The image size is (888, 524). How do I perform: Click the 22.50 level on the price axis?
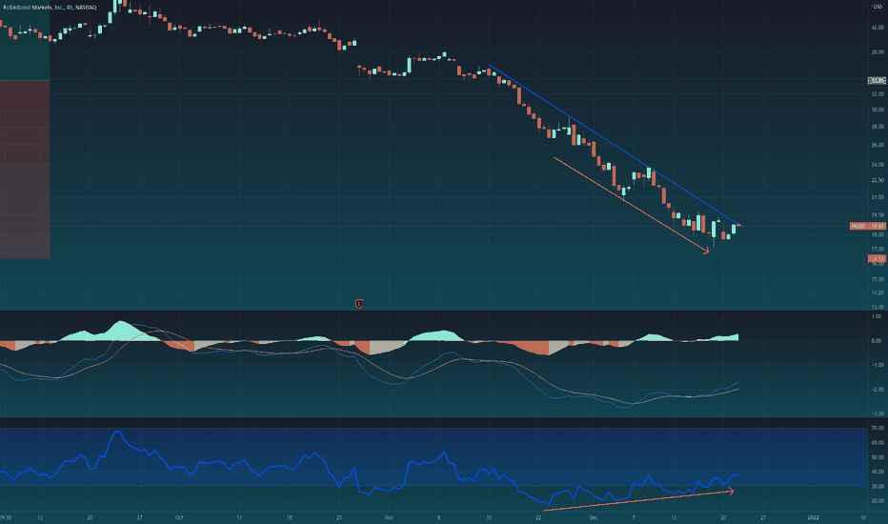point(878,180)
